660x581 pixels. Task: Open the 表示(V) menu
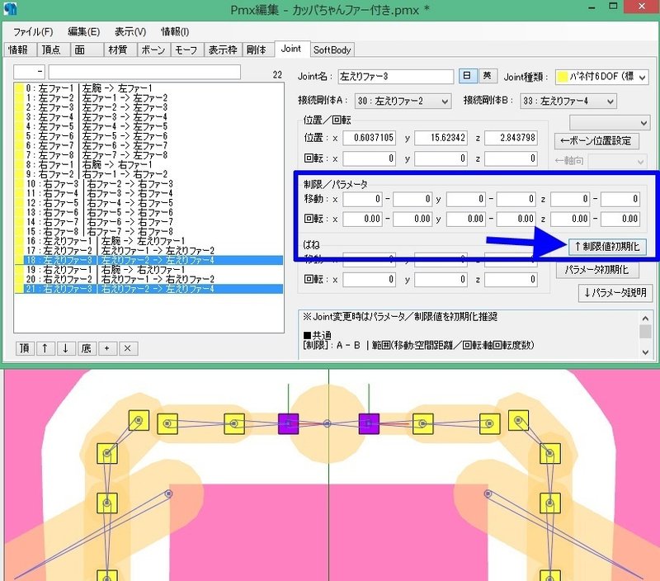coord(130,32)
